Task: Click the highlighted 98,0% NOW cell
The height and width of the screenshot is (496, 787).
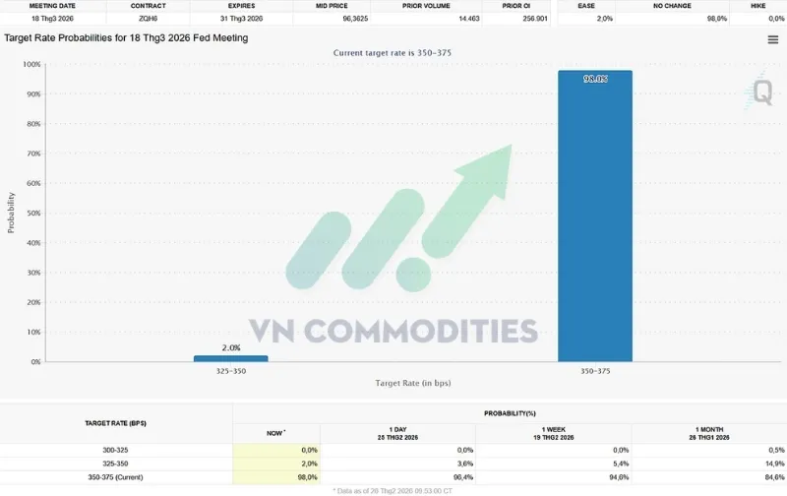Action: 276,476
